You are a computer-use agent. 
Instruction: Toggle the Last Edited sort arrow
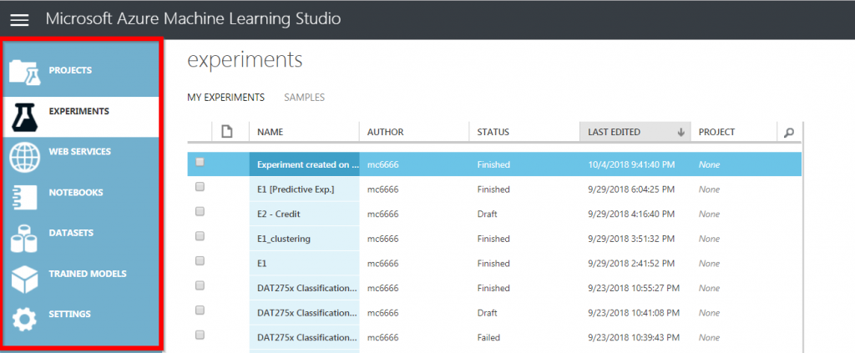(680, 132)
